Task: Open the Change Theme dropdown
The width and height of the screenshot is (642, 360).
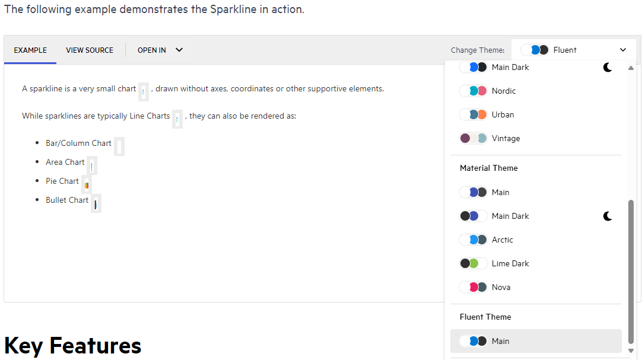Action: pyautogui.click(x=573, y=50)
